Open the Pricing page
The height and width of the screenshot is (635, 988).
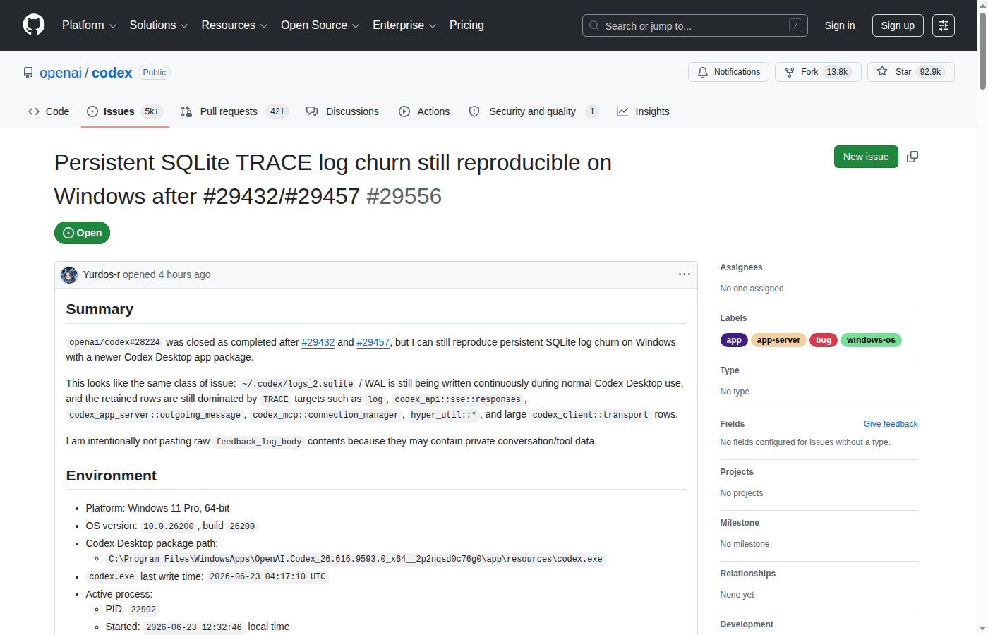pyautogui.click(x=466, y=25)
